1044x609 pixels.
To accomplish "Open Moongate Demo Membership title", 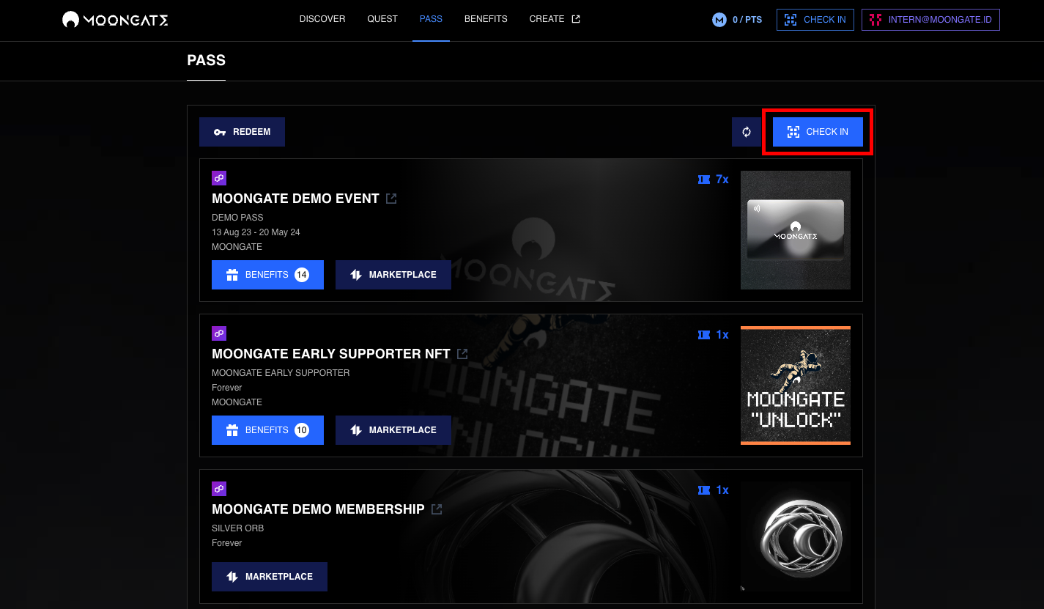I will [x=318, y=509].
